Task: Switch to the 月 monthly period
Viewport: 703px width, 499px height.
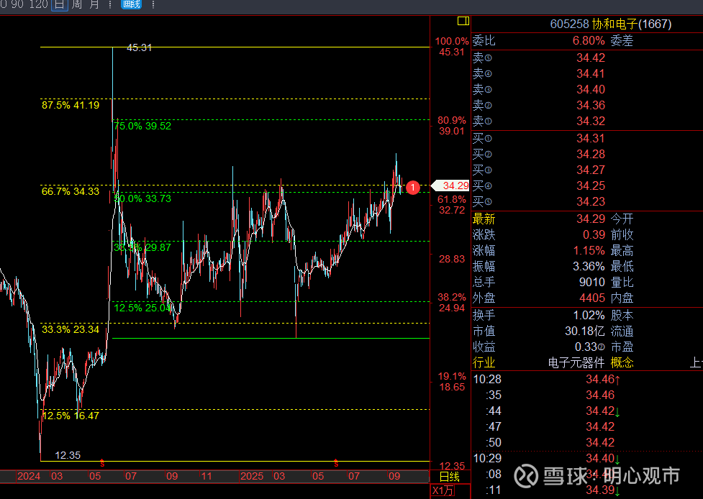Action: tap(94, 4)
